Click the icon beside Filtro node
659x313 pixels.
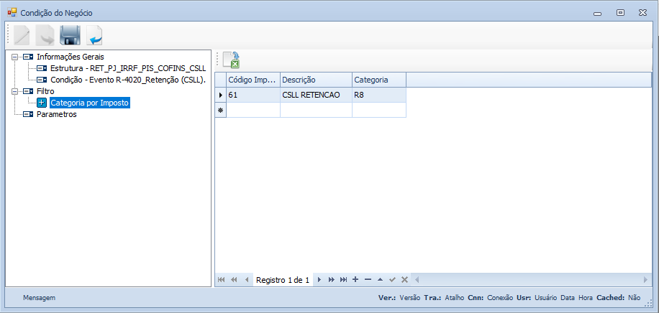[x=28, y=91]
